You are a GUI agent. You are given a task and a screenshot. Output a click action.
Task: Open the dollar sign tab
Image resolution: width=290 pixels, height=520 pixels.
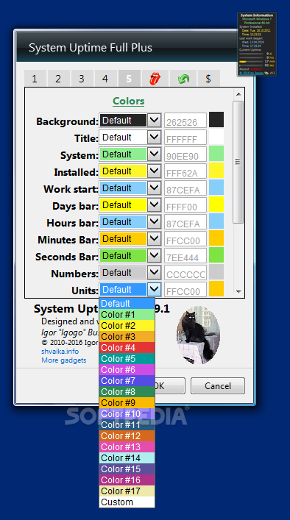click(x=209, y=78)
